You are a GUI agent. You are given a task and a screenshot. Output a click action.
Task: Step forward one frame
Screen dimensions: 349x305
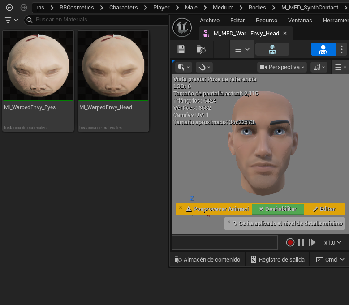(x=312, y=242)
